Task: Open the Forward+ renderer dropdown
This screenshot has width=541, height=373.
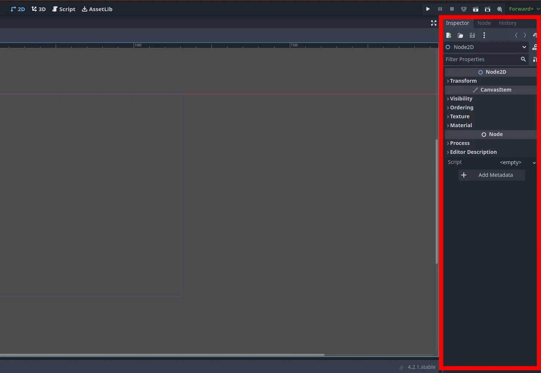Action: click(x=524, y=9)
